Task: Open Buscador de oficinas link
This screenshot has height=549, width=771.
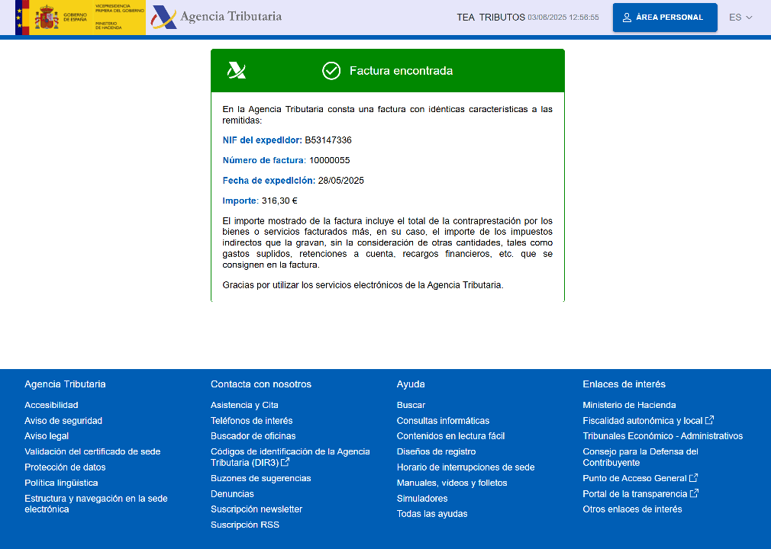Action: (x=253, y=436)
